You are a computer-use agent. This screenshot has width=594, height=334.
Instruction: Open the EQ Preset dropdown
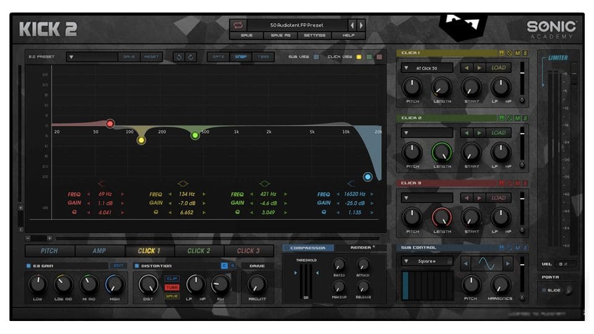coord(93,57)
